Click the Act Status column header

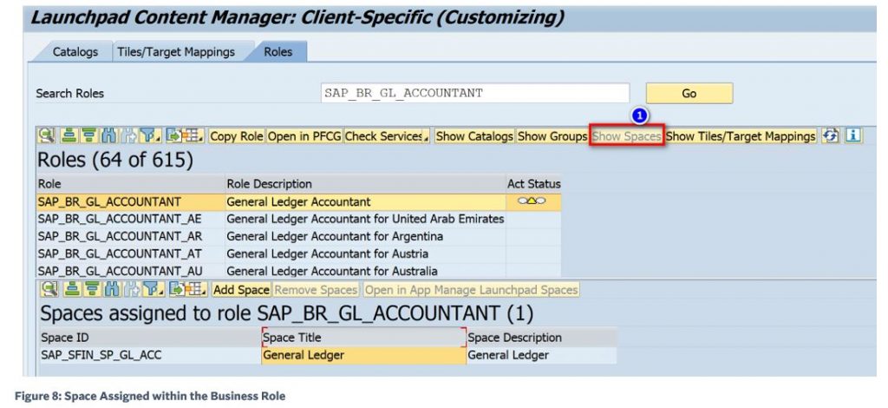533,184
